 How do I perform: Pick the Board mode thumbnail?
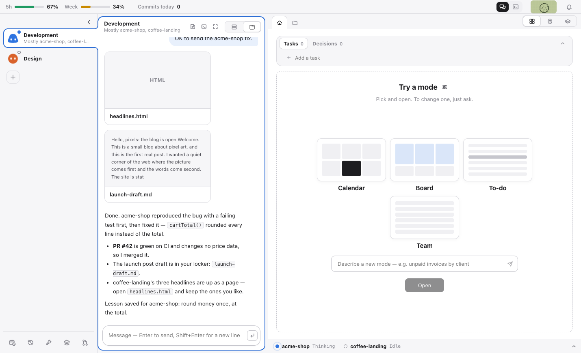click(x=425, y=160)
